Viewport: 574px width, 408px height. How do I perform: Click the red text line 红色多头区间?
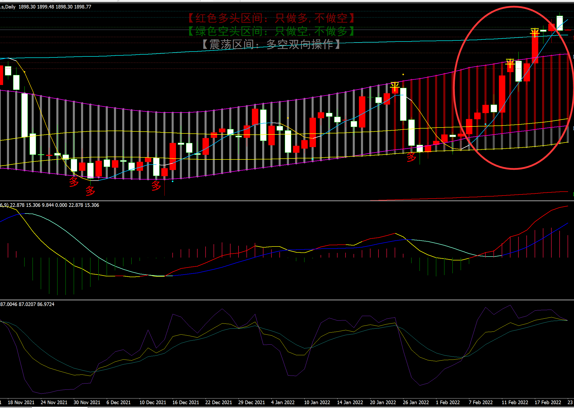point(271,18)
